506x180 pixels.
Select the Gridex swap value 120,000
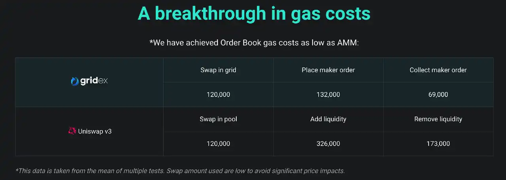tap(218, 95)
